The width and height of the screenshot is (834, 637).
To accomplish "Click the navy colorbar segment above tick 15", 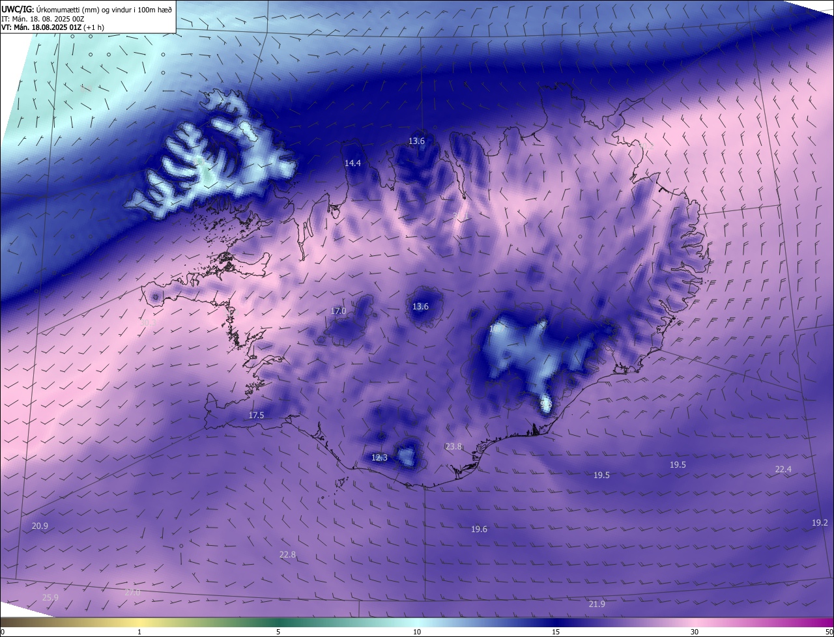I will click(x=556, y=623).
